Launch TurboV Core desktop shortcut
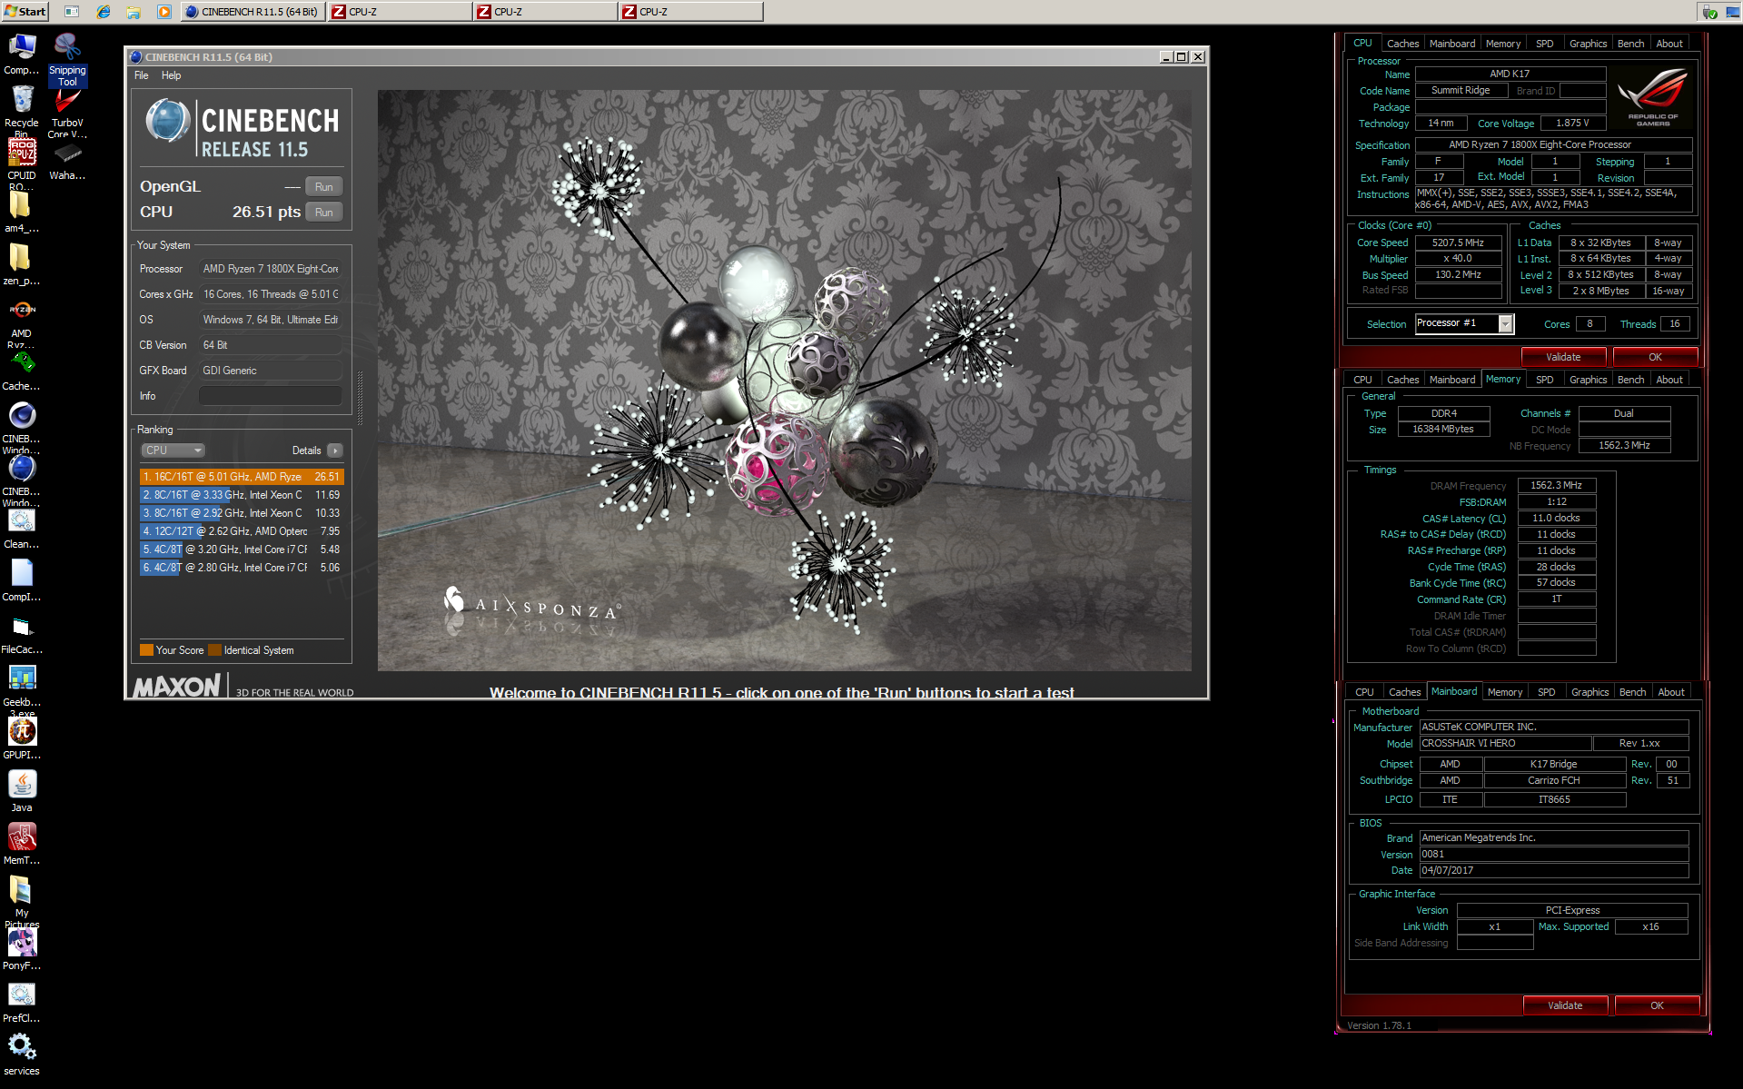The width and height of the screenshot is (1743, 1089). coord(67,114)
